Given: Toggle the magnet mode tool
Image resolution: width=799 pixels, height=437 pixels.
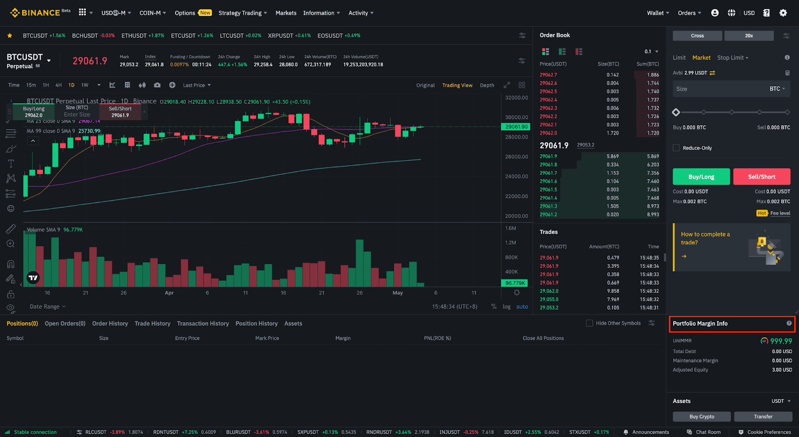Looking at the screenshot, I should pos(10,264).
